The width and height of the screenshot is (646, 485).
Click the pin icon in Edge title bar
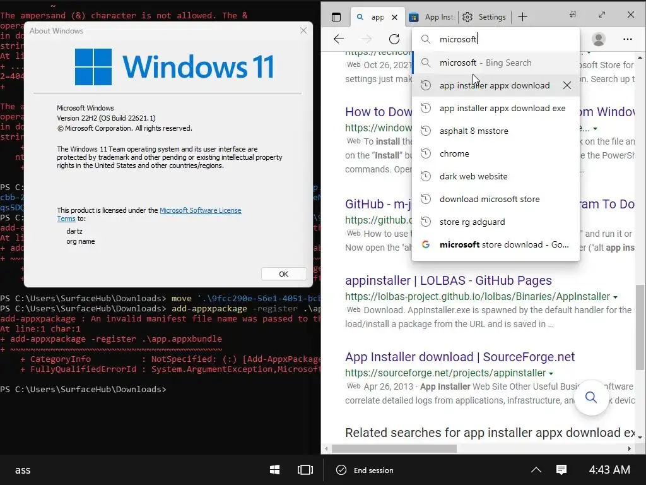(x=573, y=15)
